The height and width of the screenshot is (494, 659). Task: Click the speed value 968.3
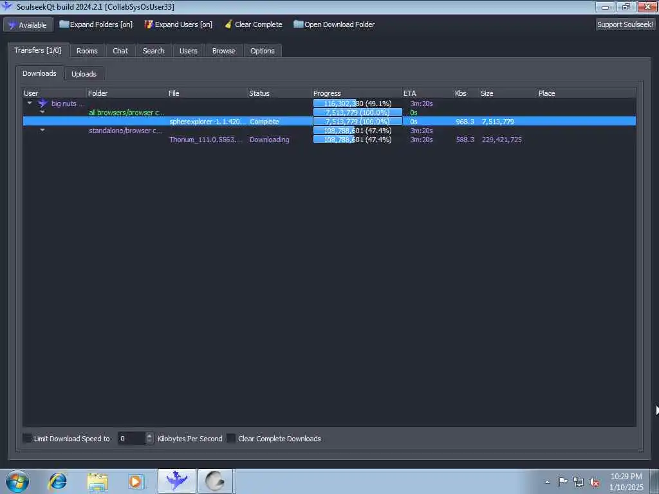coord(465,122)
